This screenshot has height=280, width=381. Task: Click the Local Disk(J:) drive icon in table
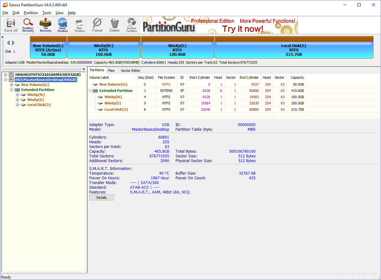point(100,109)
